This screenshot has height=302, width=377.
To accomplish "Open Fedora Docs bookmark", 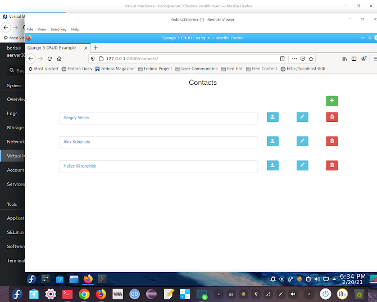I will 77,69.
